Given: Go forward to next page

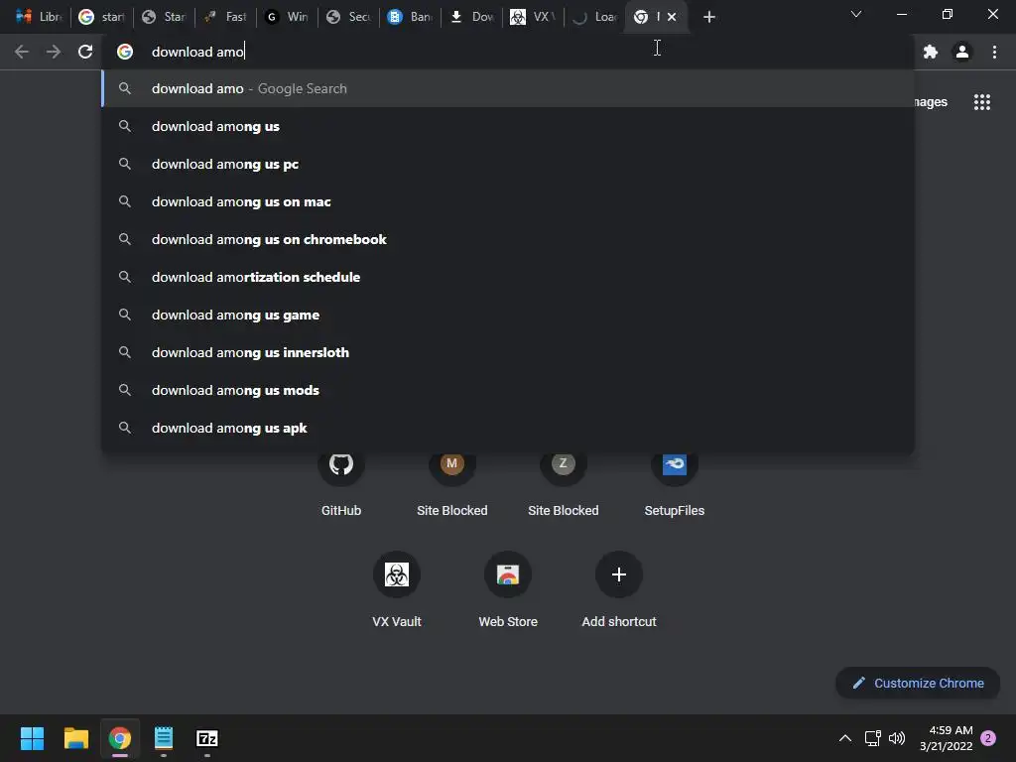Looking at the screenshot, I should pos(54,52).
